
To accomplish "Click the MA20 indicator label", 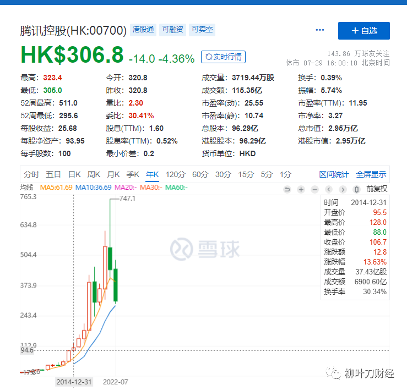I will pos(126,188).
